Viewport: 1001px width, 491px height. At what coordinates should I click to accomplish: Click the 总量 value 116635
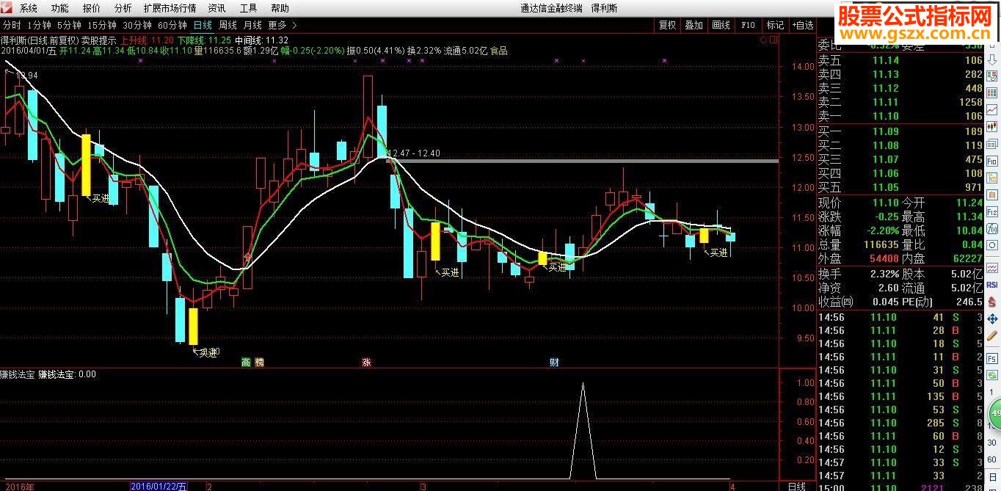(x=881, y=244)
